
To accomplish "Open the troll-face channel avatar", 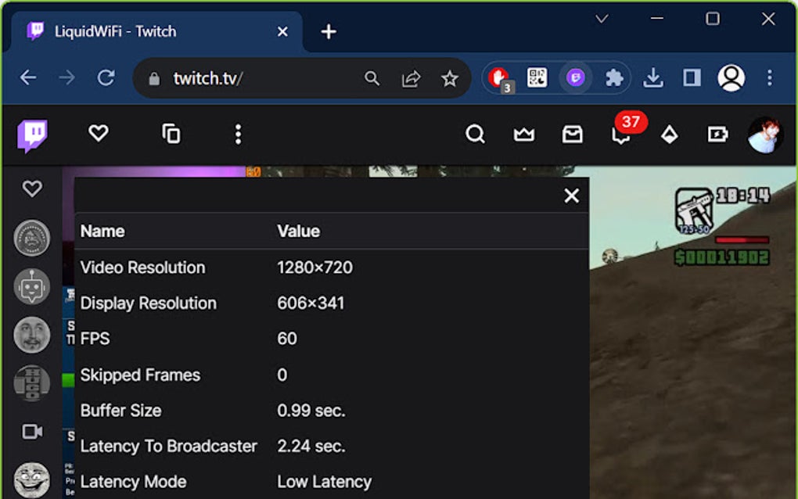I will click(x=32, y=479).
